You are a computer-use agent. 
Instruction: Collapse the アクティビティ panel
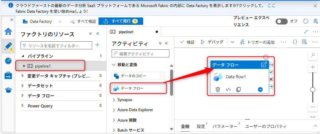tap(166, 43)
